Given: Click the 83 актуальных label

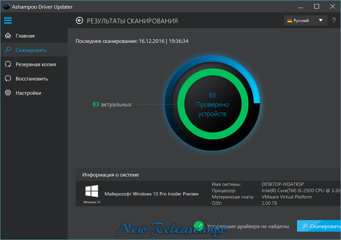Looking at the screenshot, I should pyautogui.click(x=112, y=104).
